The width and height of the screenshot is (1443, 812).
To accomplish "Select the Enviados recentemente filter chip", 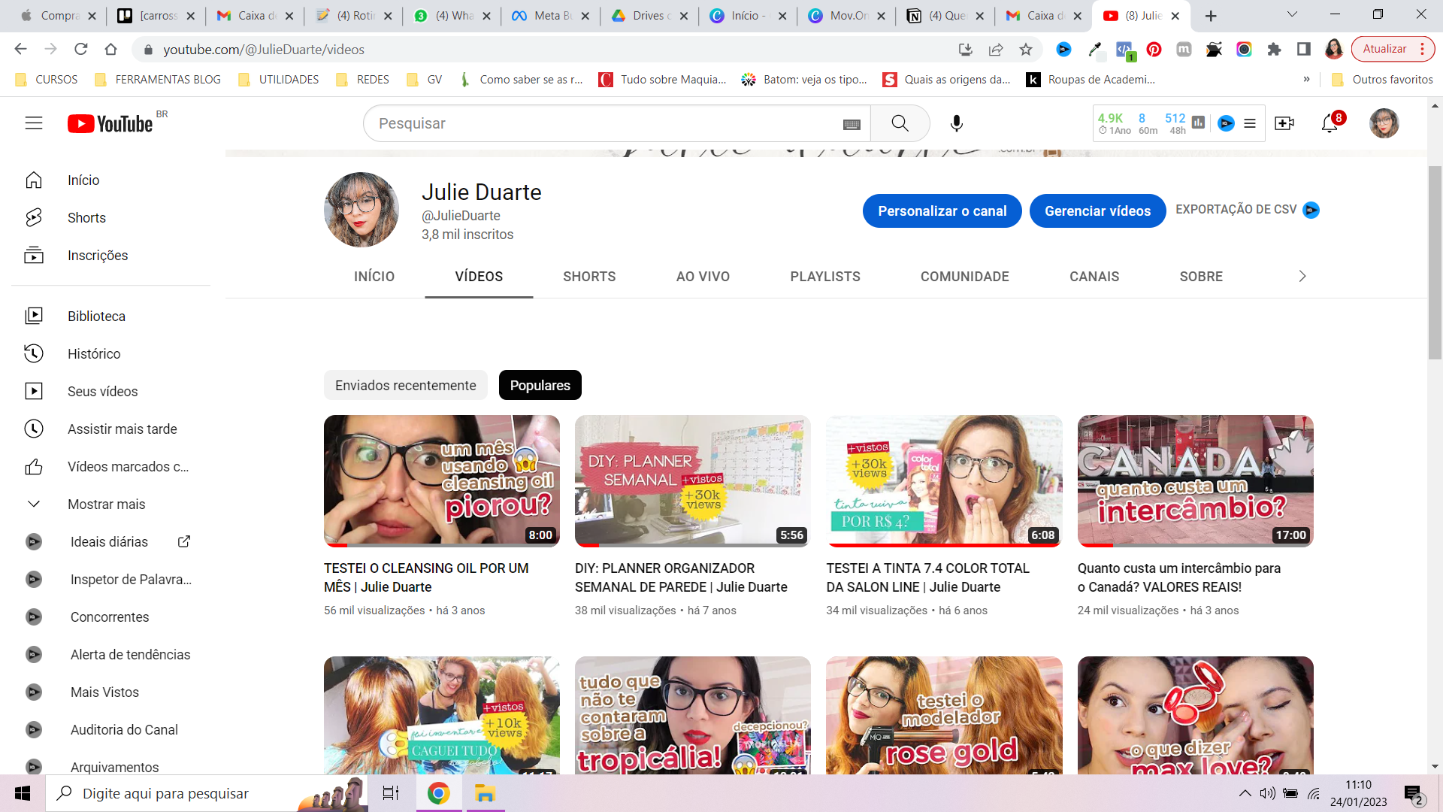I will click(405, 385).
